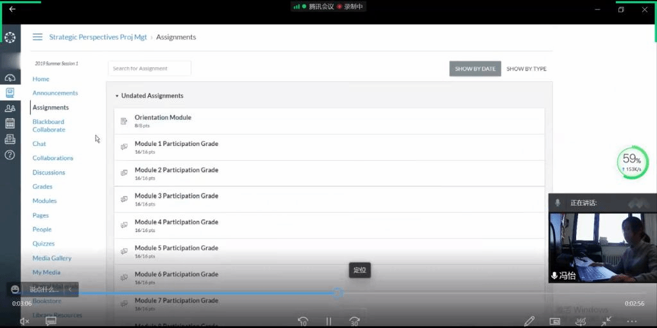Open the Calendar icon in left sidebar
Viewport: 657px width, 328px height.
coord(10,124)
